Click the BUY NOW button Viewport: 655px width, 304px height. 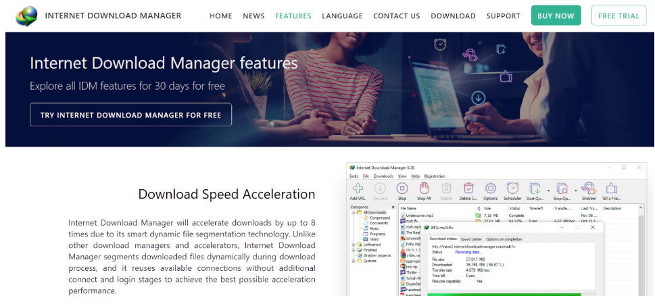coord(556,16)
